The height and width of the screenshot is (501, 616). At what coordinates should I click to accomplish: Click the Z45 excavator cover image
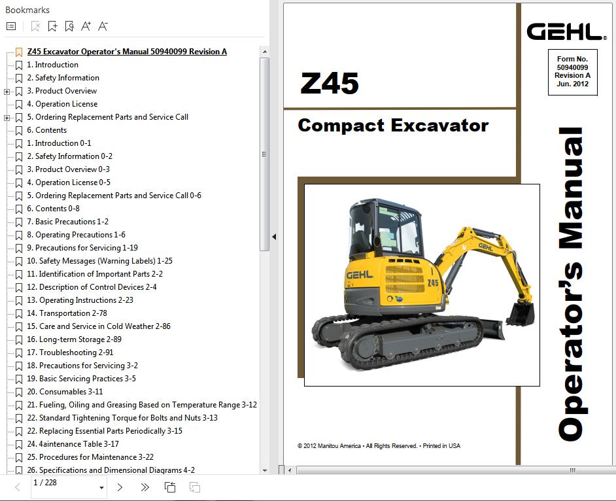click(422, 285)
